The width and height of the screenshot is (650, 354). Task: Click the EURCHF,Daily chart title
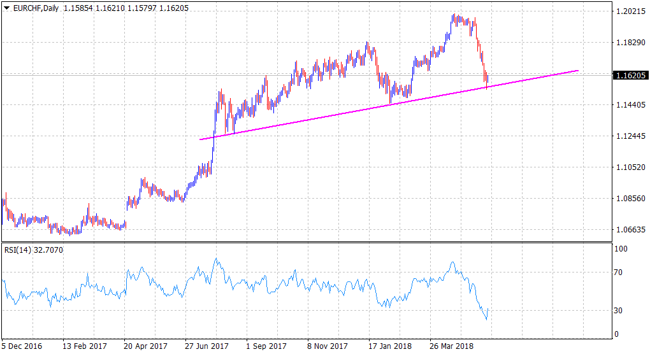coord(36,8)
